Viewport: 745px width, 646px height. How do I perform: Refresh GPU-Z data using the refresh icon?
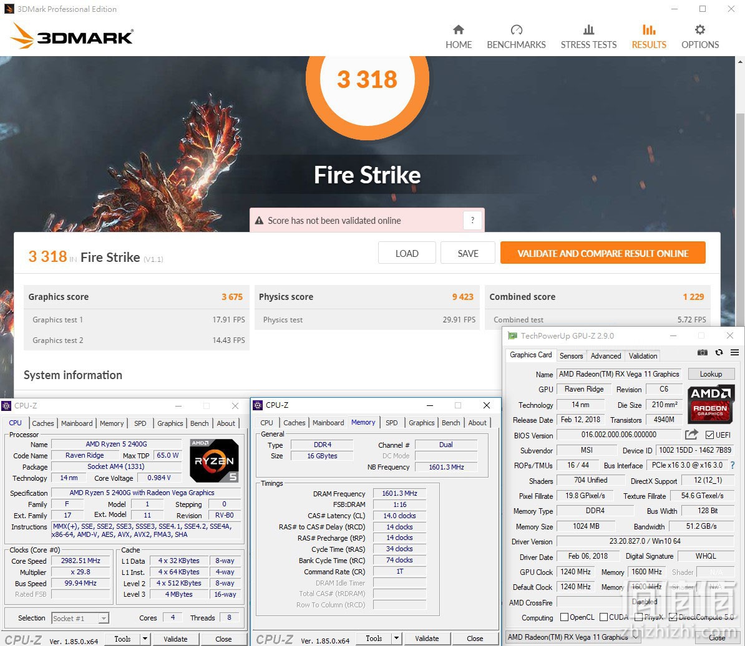(x=719, y=352)
